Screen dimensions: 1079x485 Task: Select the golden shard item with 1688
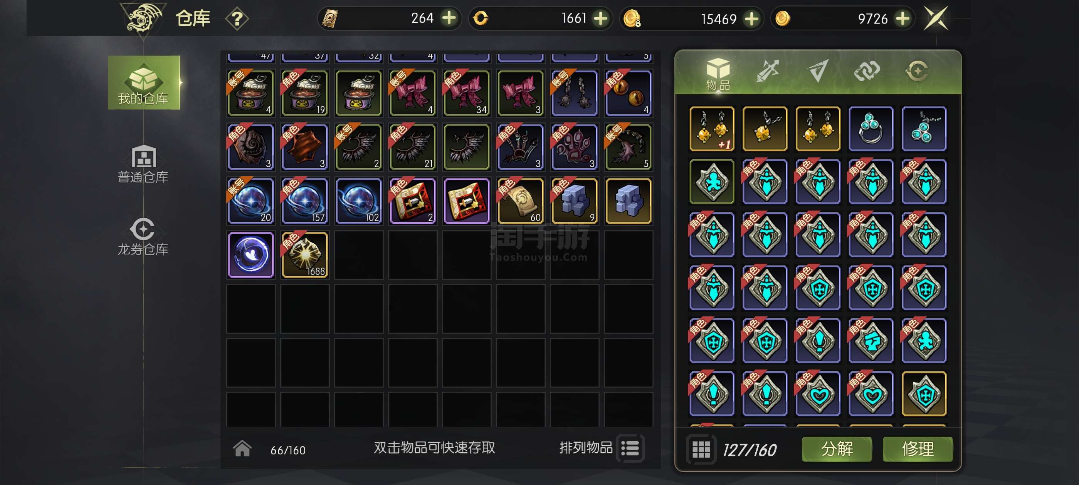point(305,255)
